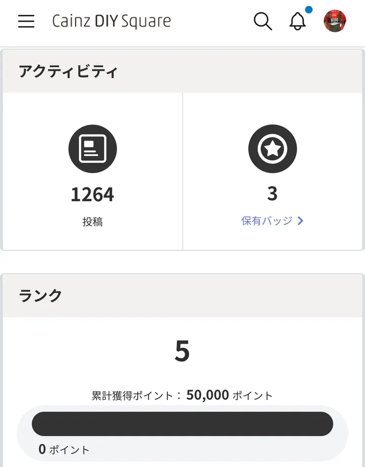
Task: Select the 1264 posts count
Action: pyautogui.click(x=92, y=195)
